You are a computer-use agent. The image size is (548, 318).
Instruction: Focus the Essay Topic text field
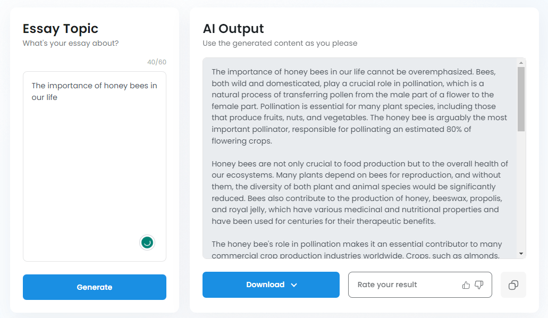pos(94,160)
